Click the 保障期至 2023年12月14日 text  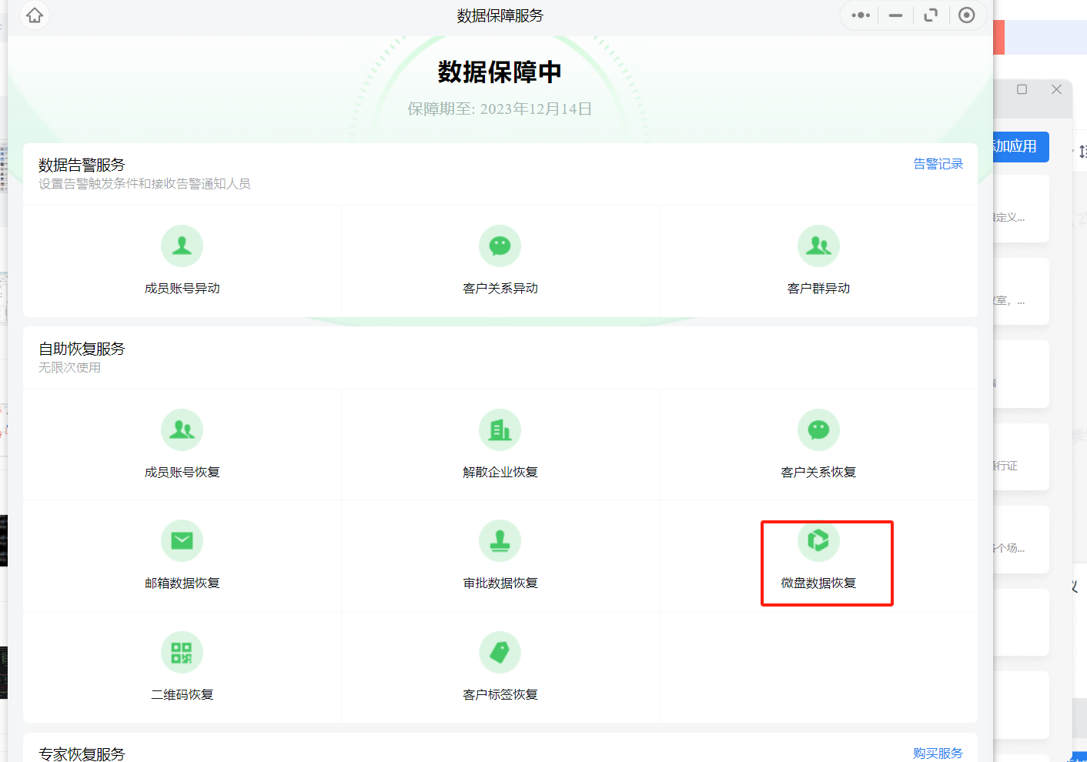500,109
